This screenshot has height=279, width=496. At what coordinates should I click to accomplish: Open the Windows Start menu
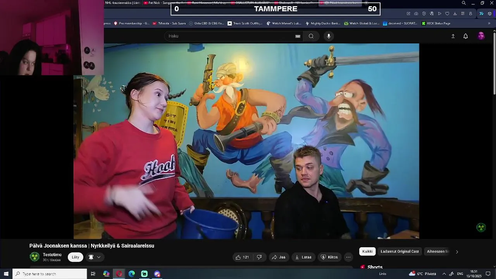pyautogui.click(x=6, y=274)
